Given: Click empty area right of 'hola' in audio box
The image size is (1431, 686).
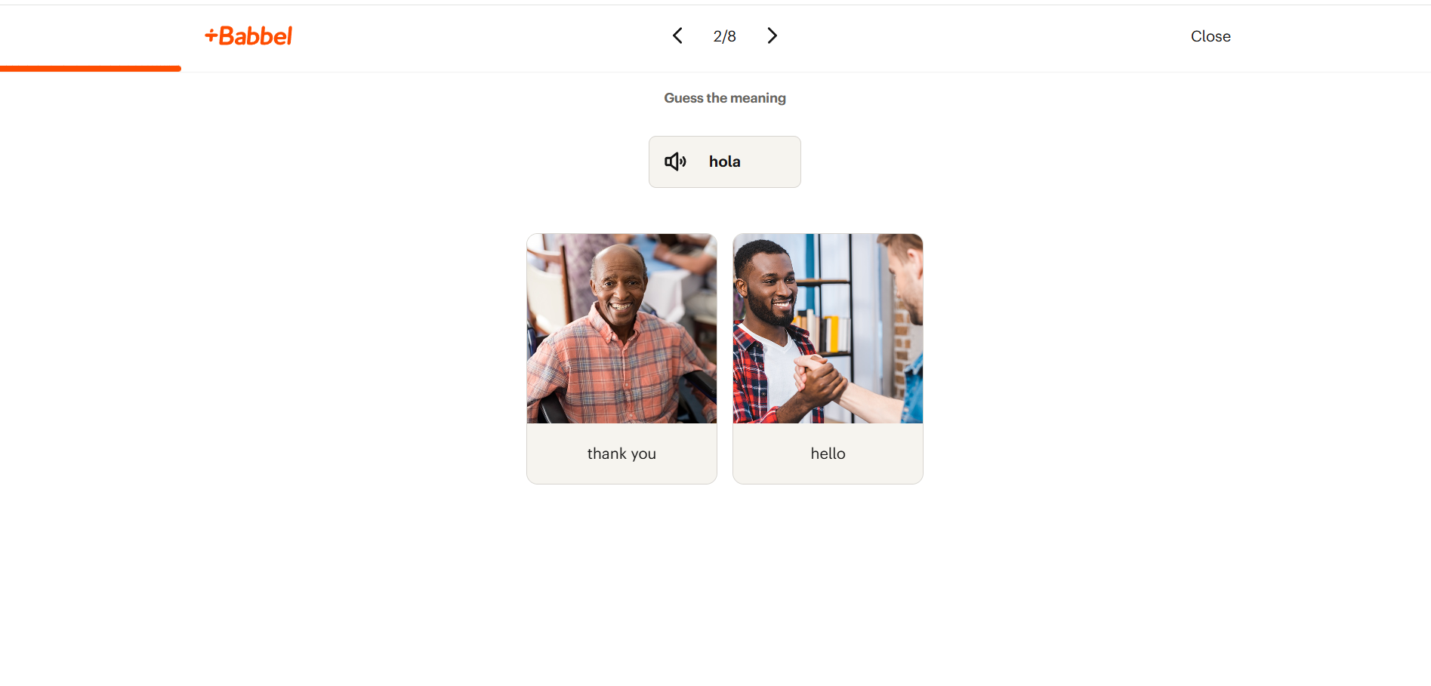Looking at the screenshot, I should [770, 162].
